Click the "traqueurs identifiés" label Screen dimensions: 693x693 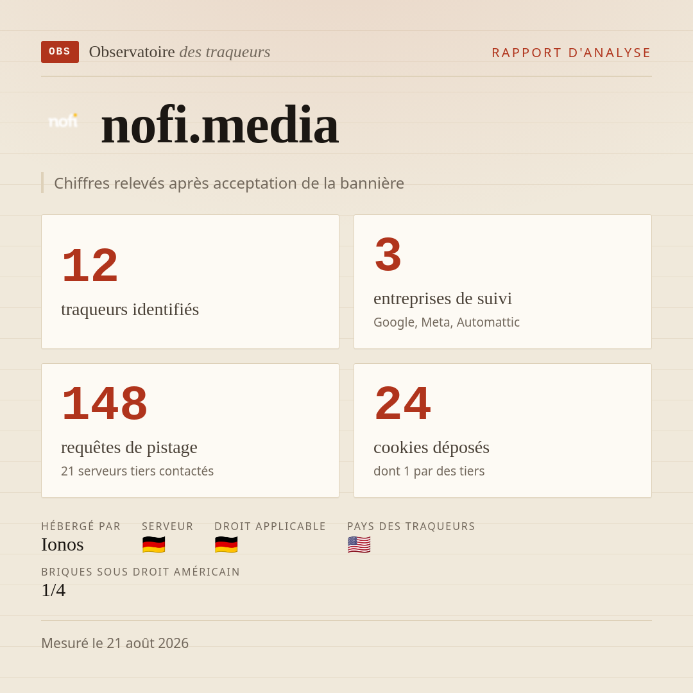tap(130, 309)
